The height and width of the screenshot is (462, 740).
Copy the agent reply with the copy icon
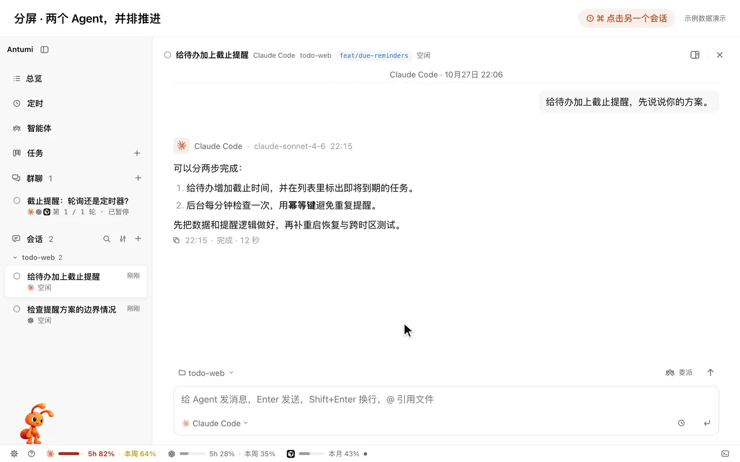pos(177,240)
